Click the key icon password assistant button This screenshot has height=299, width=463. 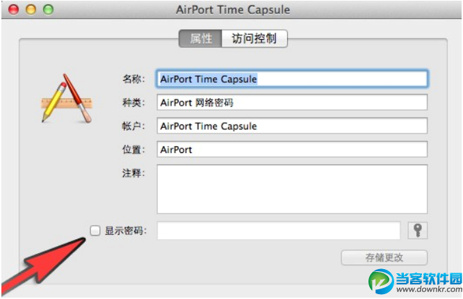pos(419,231)
